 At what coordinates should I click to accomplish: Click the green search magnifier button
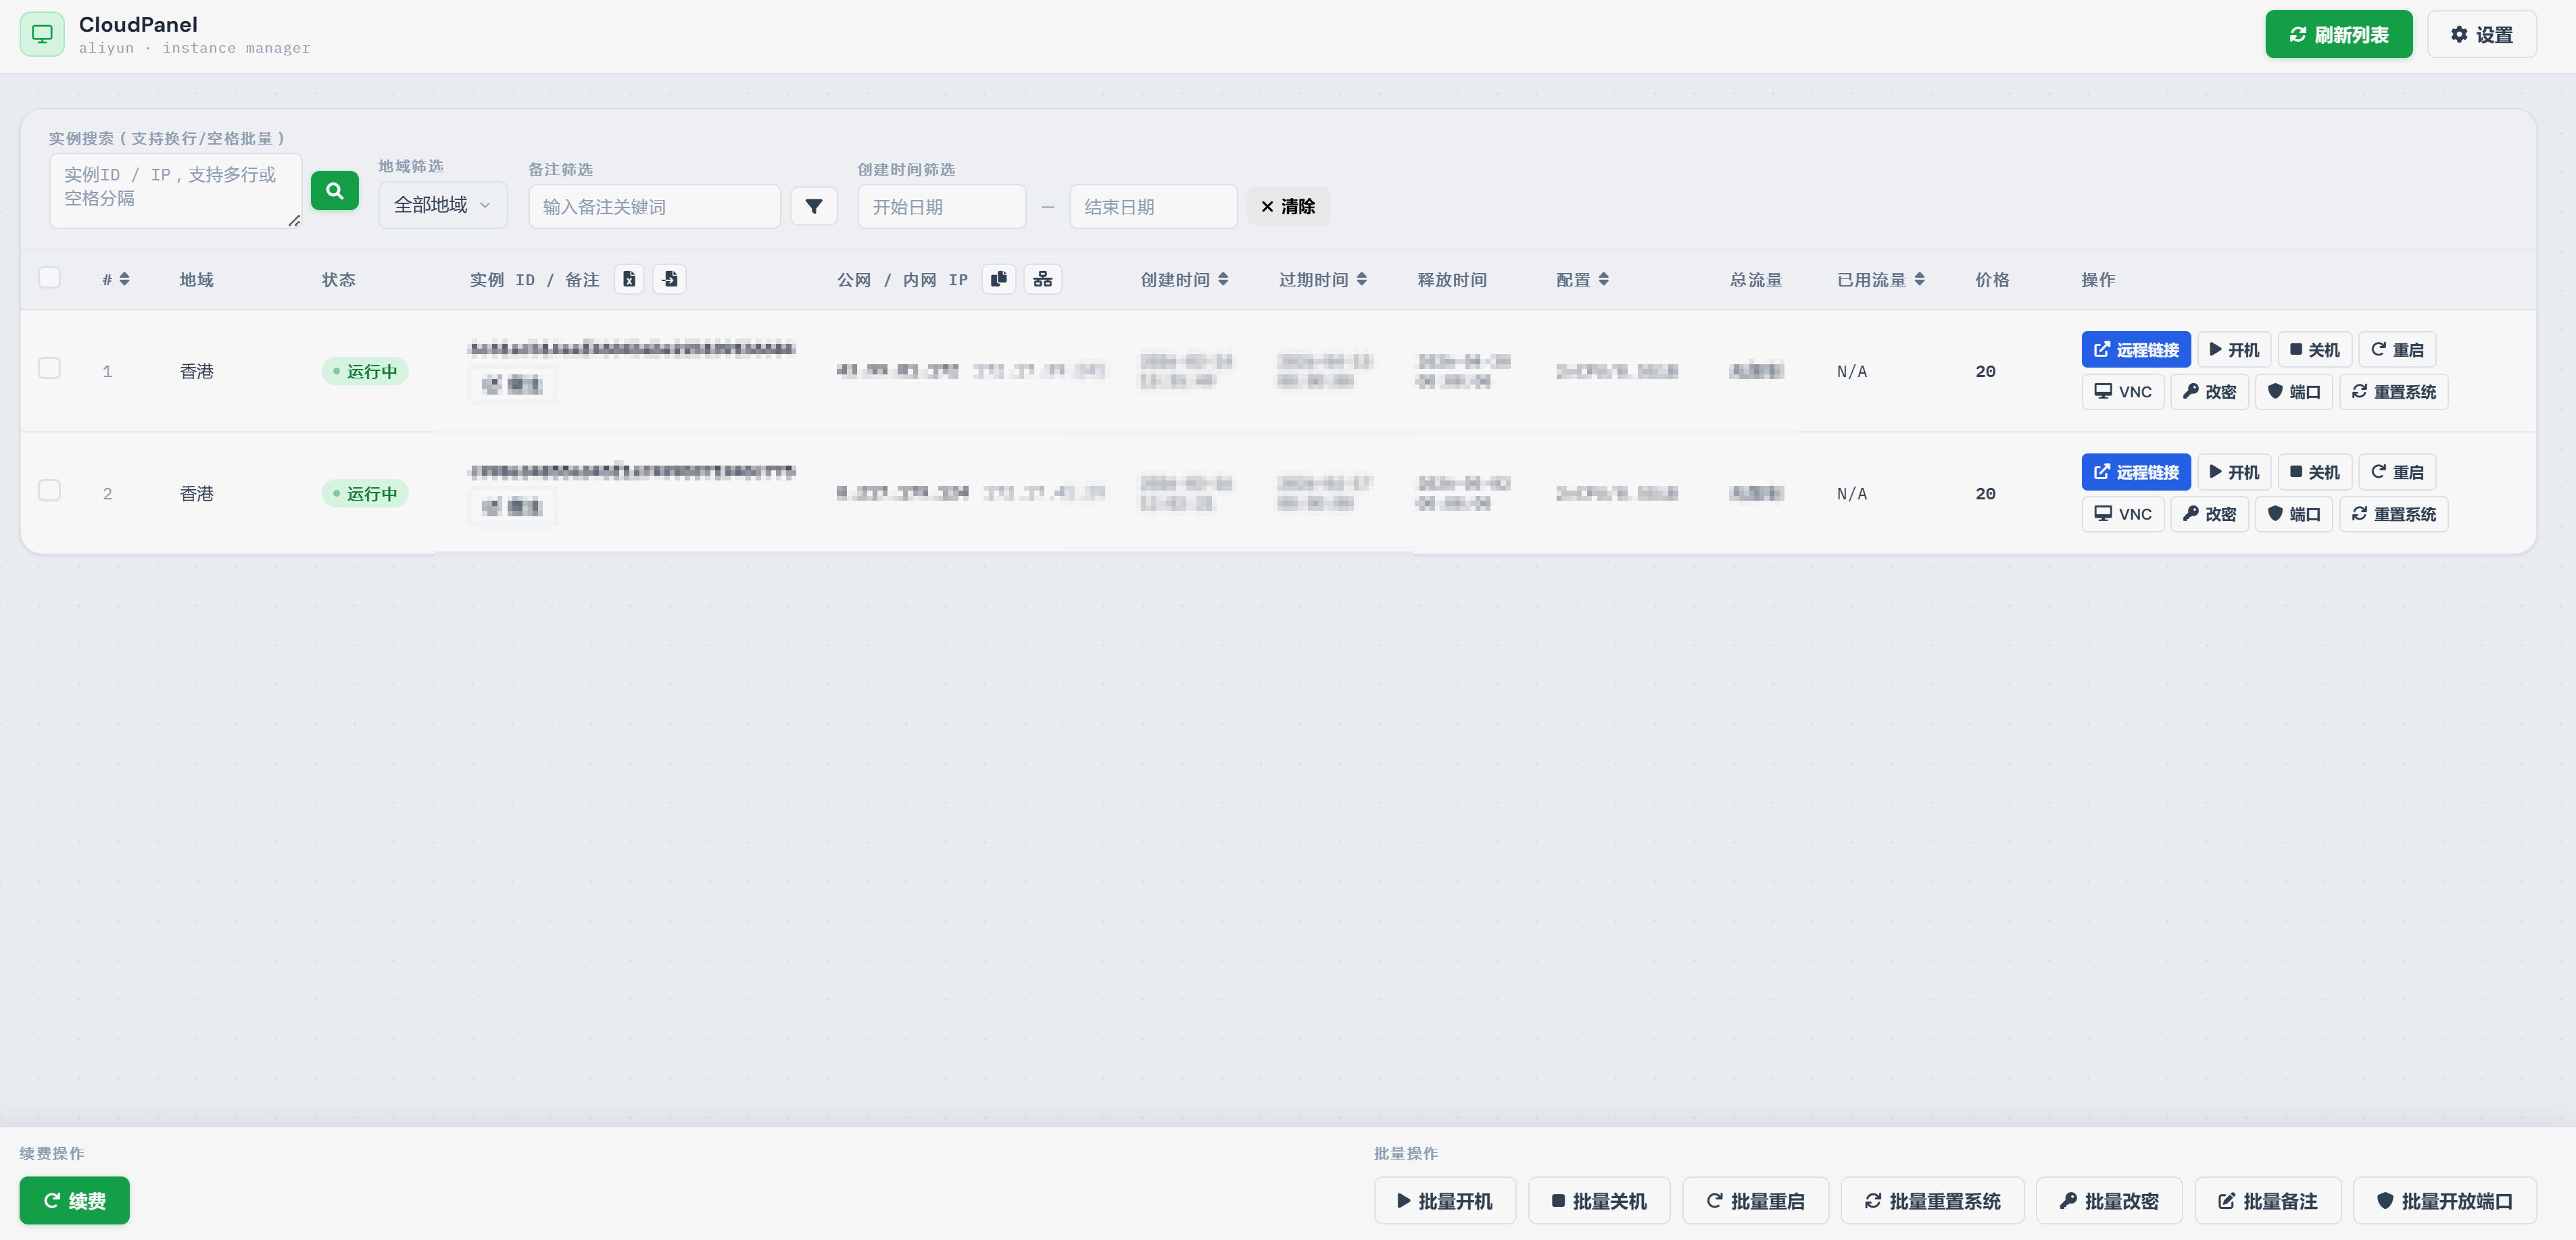coord(334,191)
